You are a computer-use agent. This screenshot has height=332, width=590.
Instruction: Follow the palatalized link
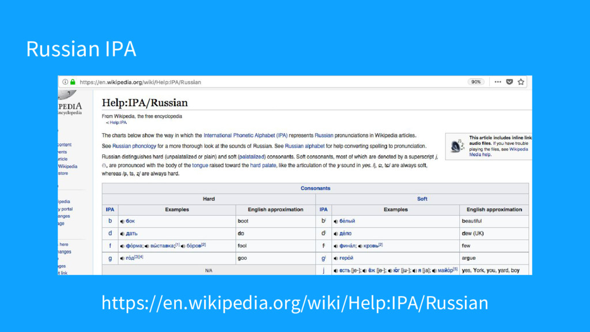tap(252, 157)
